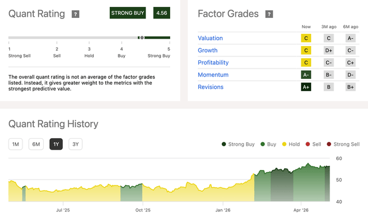Click the Oct '25 axis label
Image resolution: width=368 pixels, height=220 pixels.
pos(143,210)
